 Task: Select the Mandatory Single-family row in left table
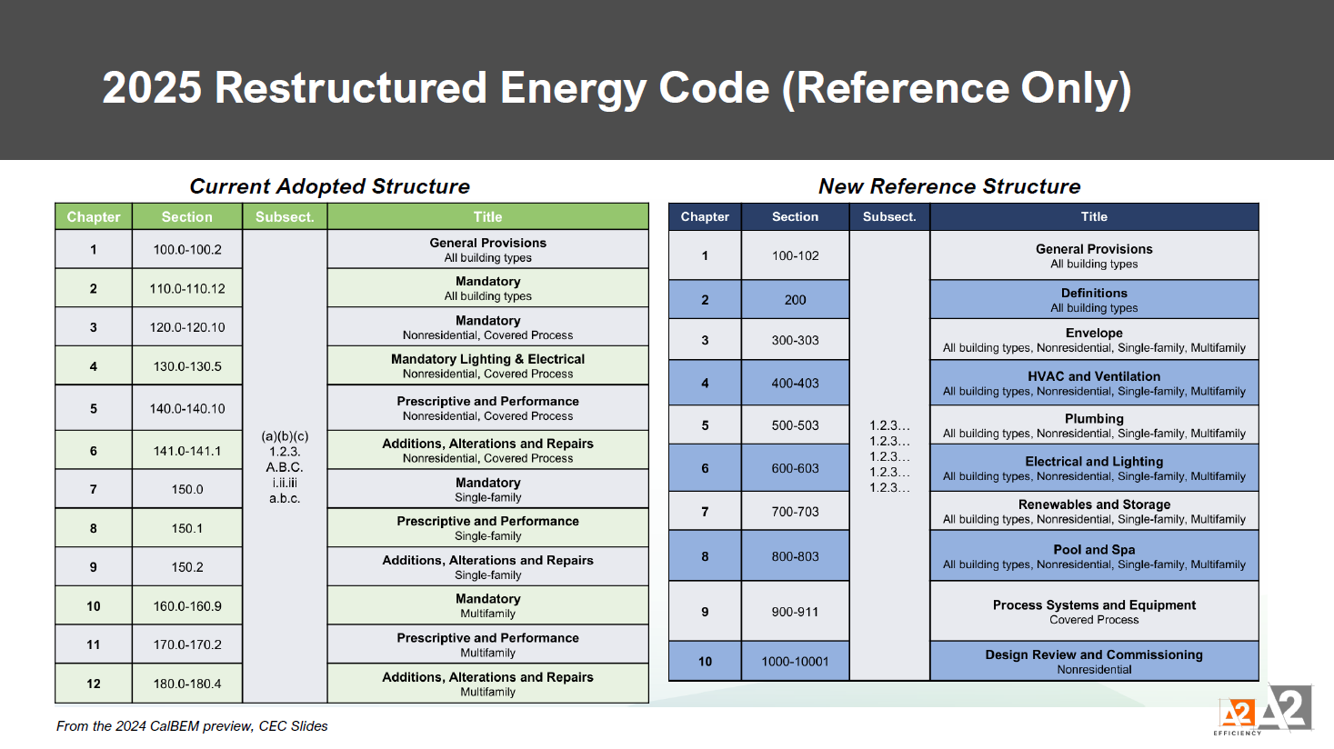[x=487, y=489]
